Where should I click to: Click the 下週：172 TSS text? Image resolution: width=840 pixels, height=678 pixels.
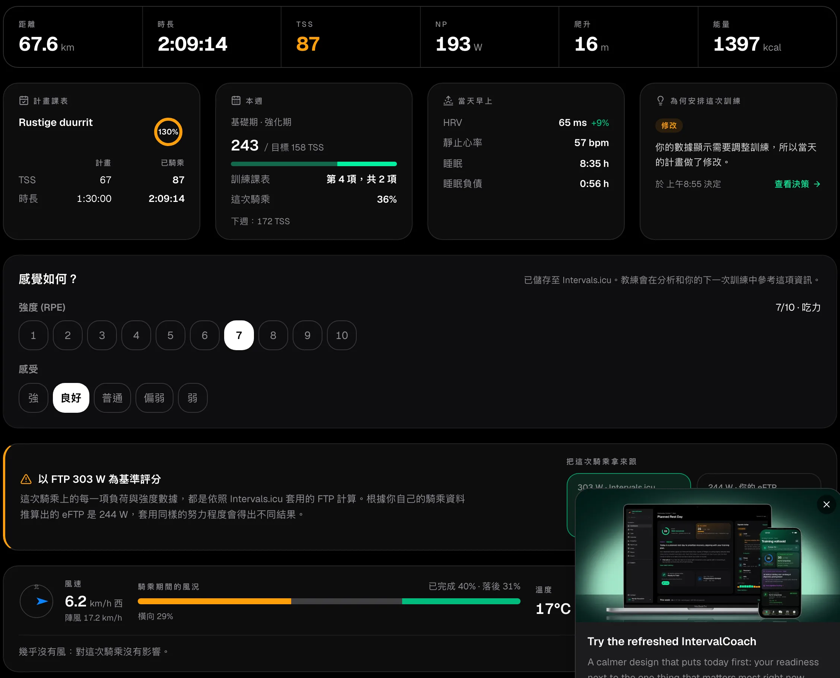click(260, 221)
